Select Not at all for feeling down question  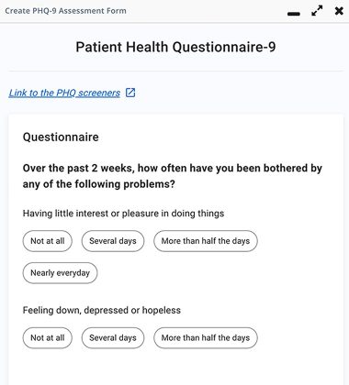[x=48, y=338]
